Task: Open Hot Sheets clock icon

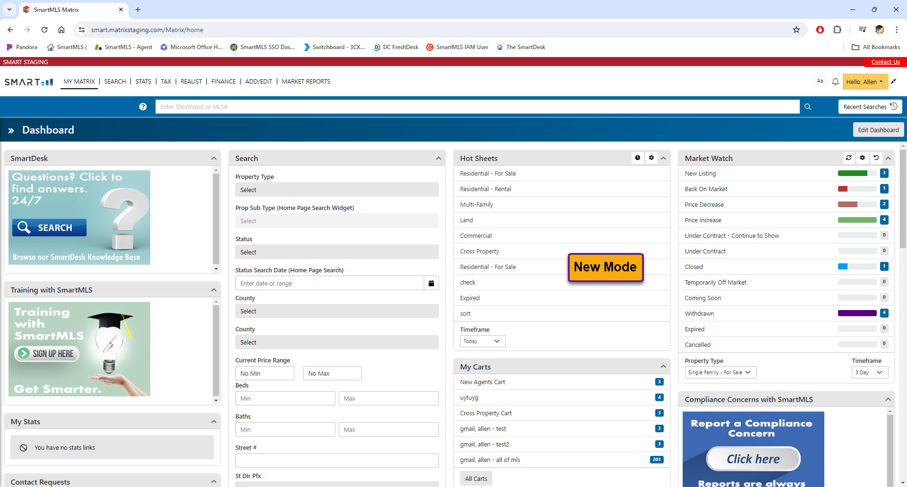Action: point(638,158)
